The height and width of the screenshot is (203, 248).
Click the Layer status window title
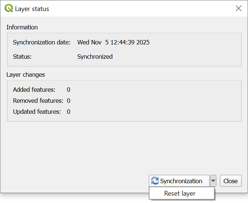point(32,9)
